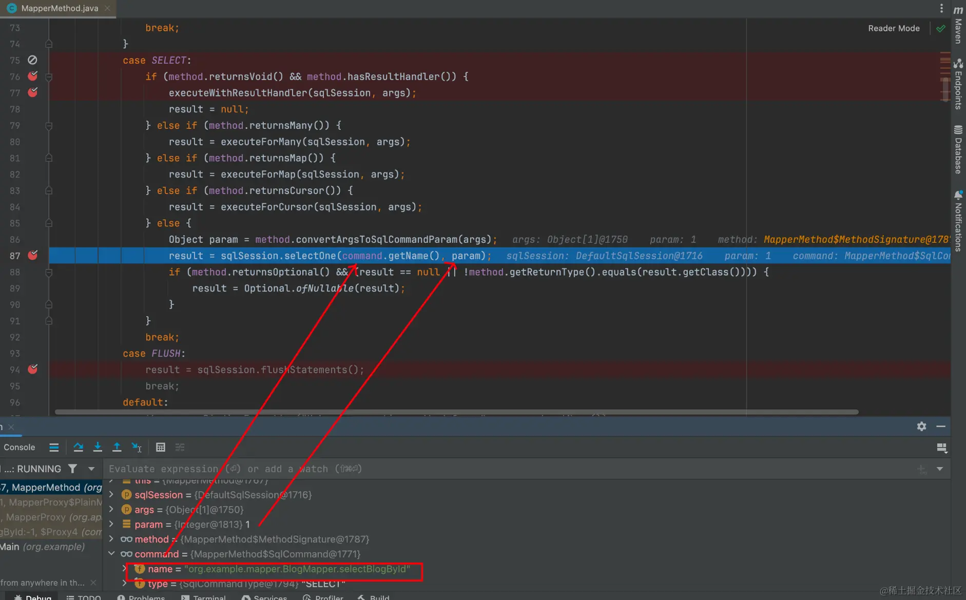Viewport: 966px width, 600px height.
Task: Click the editor horizontal scrollbar
Action: (x=456, y=412)
